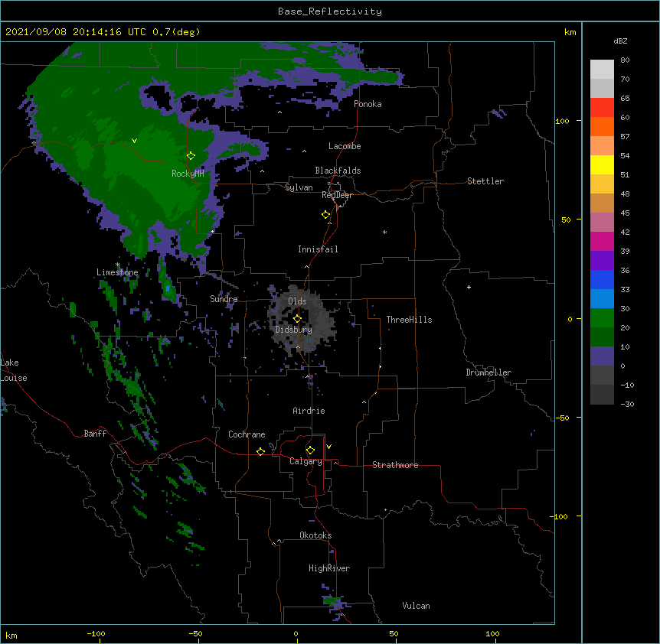
Task: Click the dBZ legend heading
Action: 620,41
